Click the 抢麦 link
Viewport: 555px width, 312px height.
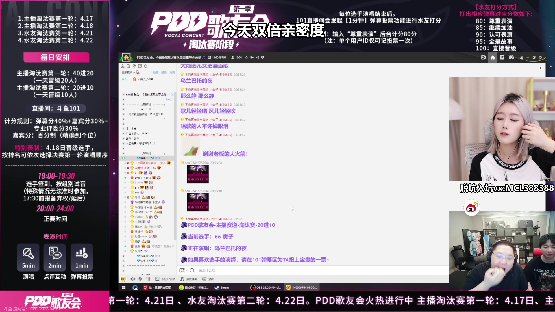click(172, 73)
